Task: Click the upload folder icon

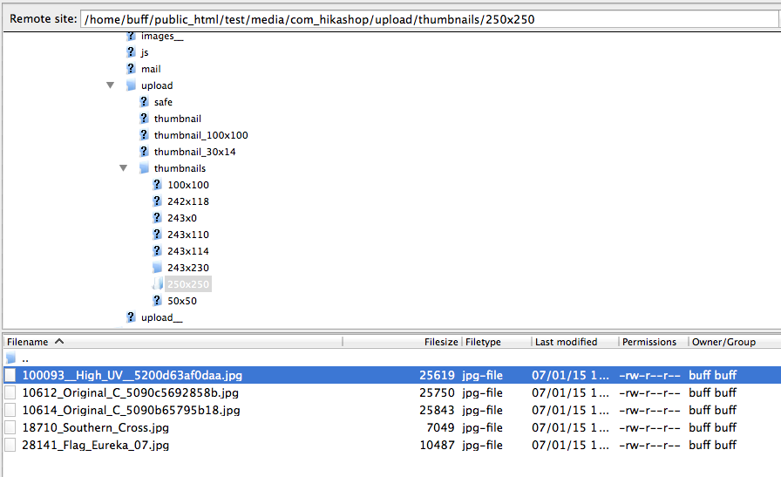Action: 131,85
